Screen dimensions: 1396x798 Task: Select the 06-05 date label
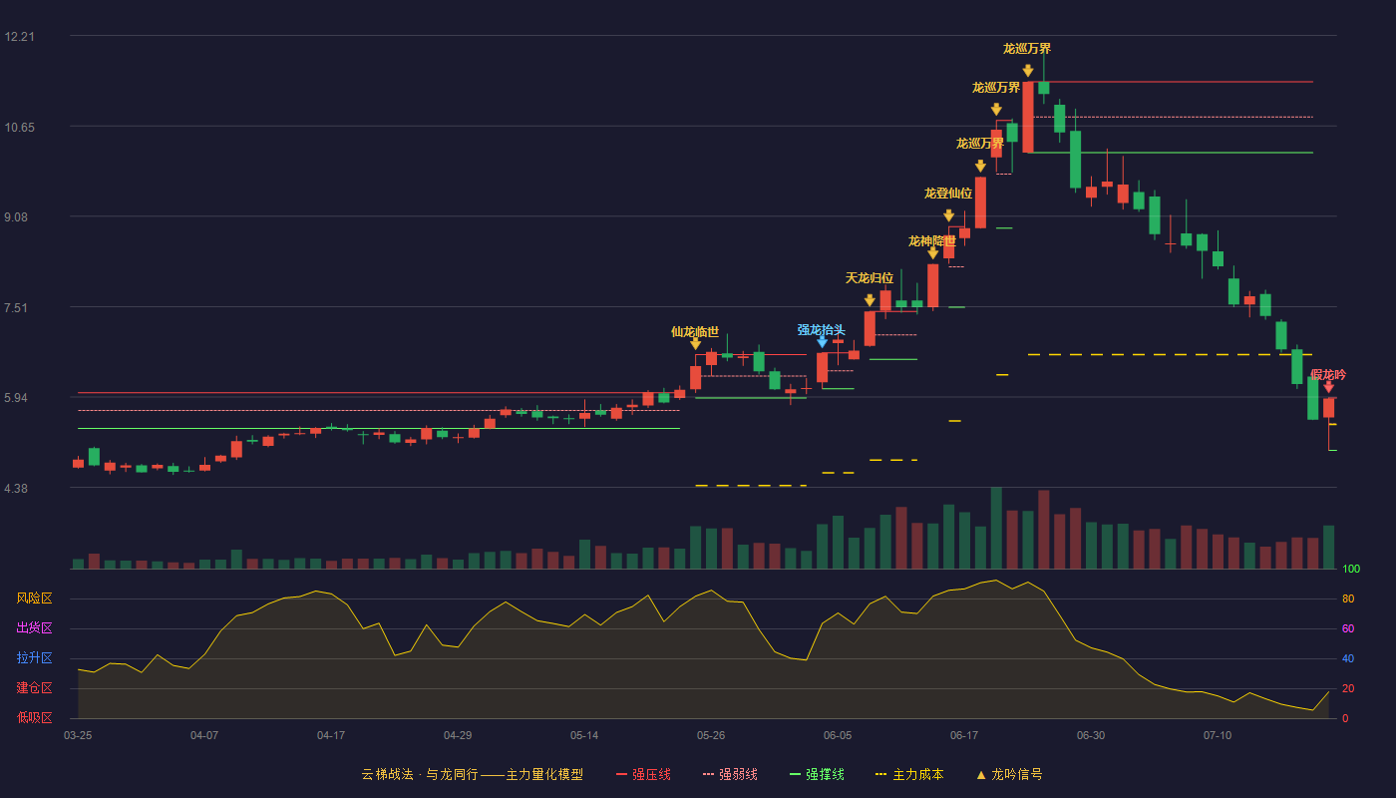[x=838, y=735]
